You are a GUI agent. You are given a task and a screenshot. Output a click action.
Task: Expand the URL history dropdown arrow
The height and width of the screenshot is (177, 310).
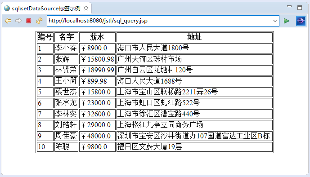point(275,21)
